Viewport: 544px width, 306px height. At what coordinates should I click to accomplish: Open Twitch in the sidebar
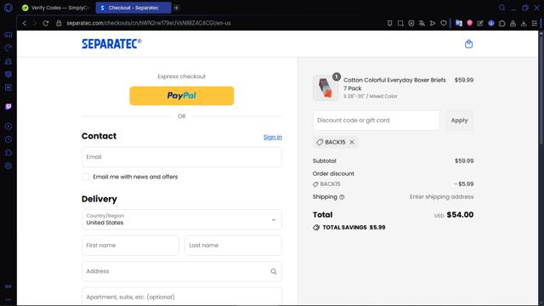(x=8, y=106)
